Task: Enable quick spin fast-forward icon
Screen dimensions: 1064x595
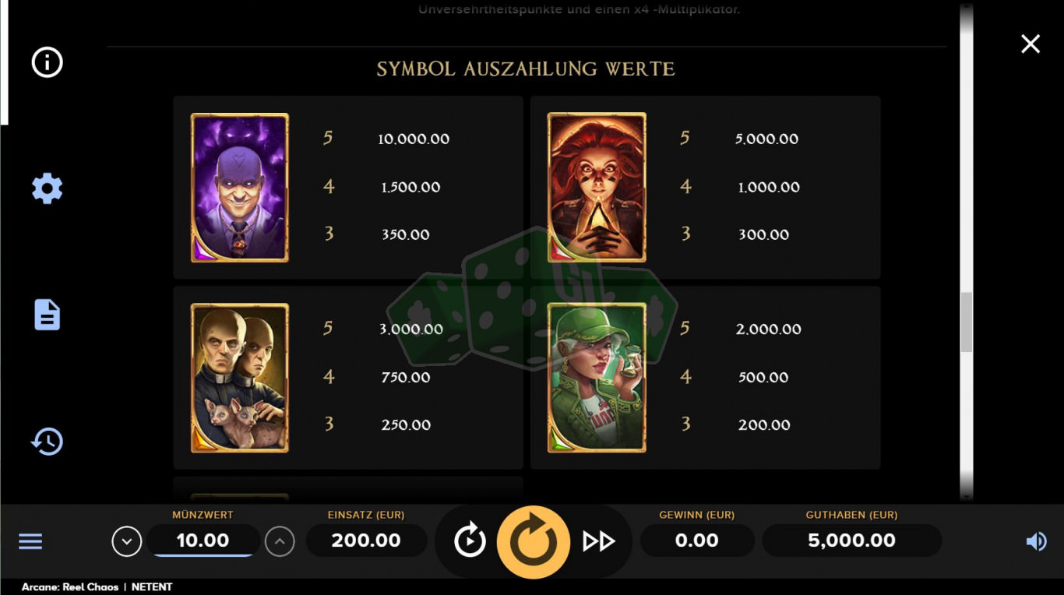Action: click(x=598, y=541)
